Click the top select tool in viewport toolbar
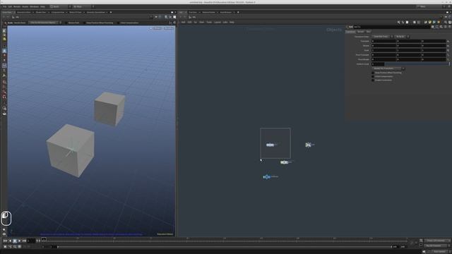Viewport: 452px width, 254px height. 4,30
